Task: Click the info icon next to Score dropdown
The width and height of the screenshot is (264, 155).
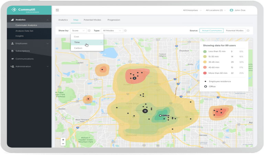Action: (89, 30)
